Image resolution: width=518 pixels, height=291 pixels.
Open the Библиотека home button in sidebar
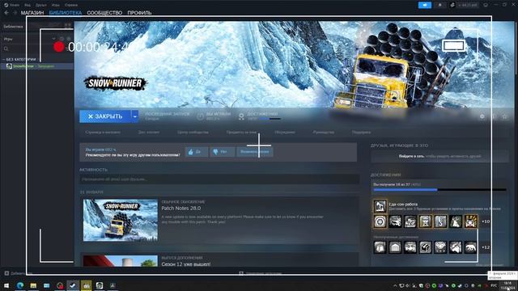[x=13, y=27]
